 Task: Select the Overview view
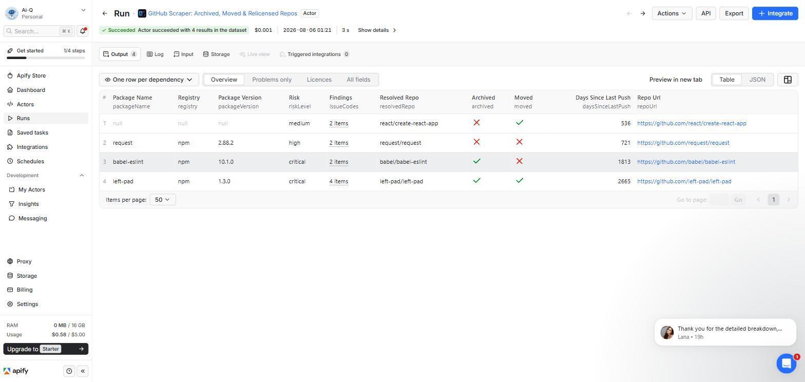pos(224,80)
